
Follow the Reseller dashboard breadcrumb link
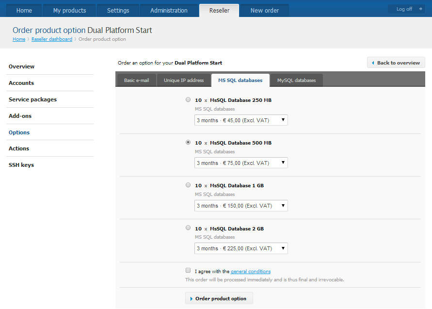[52, 39]
